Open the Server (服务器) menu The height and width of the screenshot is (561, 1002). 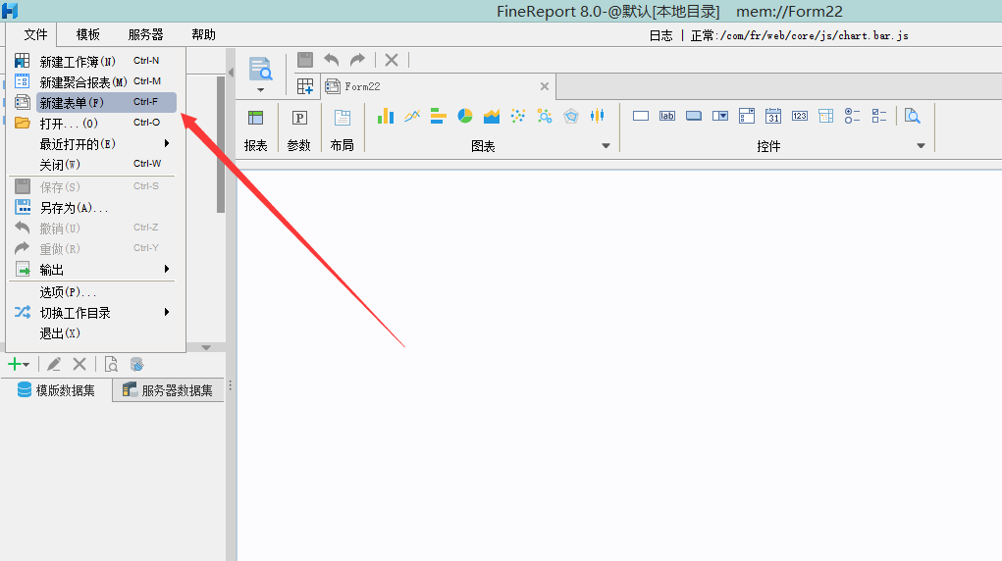(145, 34)
